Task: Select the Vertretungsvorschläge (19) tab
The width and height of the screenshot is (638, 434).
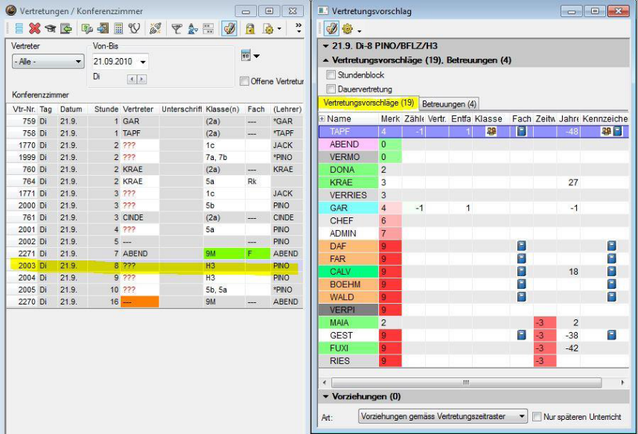Action: pos(369,103)
